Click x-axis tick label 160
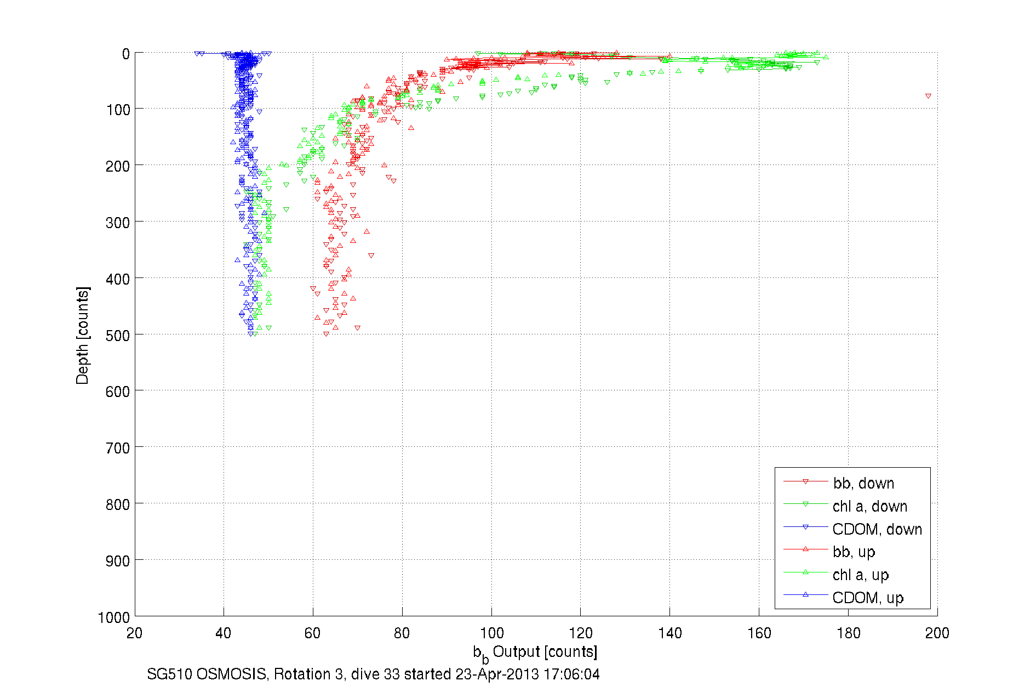 759,633
